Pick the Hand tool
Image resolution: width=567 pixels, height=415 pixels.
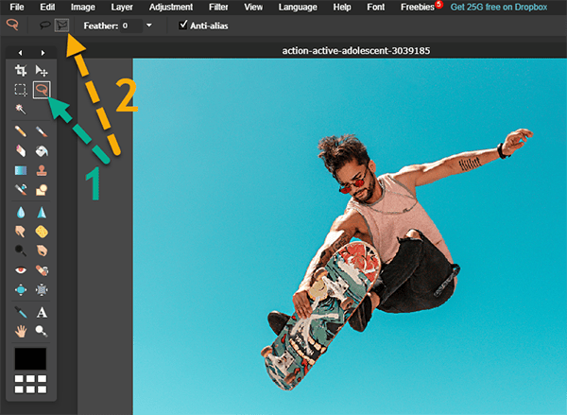(x=20, y=331)
